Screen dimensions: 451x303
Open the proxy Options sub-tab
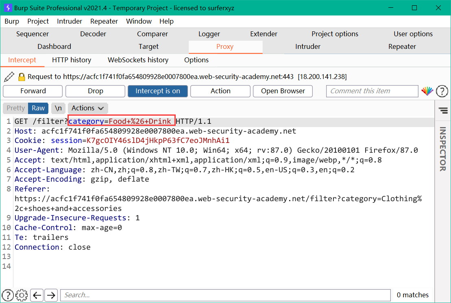coord(196,60)
